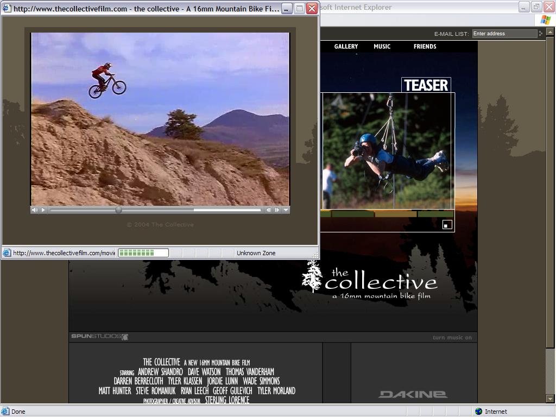556x417 pixels.
Task: Click the Windows flag logo in IE toolbar
Action: (x=545, y=20)
